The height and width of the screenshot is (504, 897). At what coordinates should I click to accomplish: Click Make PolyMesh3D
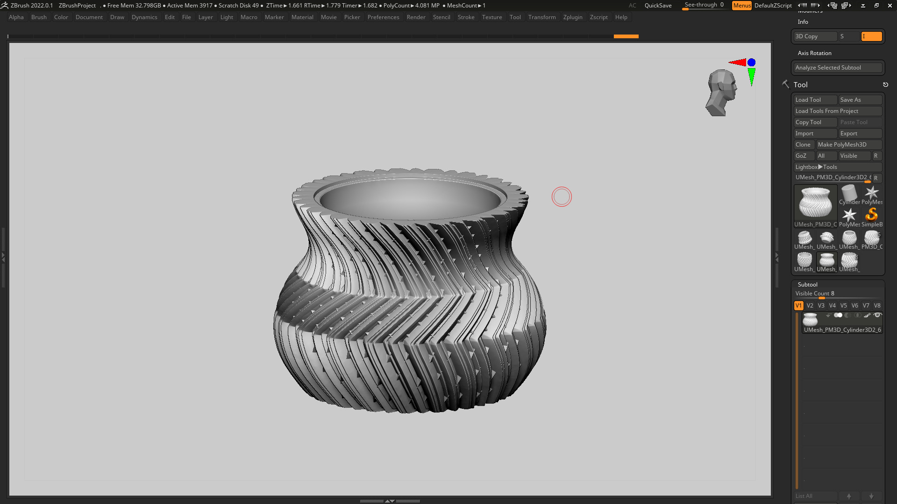click(849, 145)
